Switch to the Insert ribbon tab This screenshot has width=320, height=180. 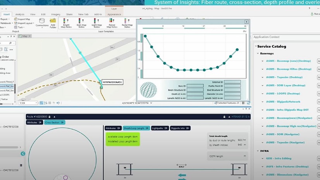(x=6, y=14)
